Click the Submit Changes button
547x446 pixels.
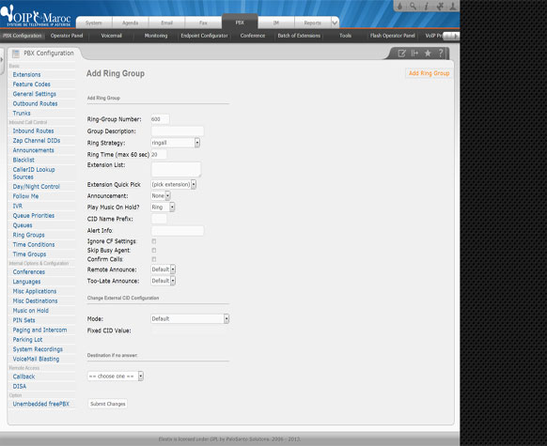coord(107,404)
